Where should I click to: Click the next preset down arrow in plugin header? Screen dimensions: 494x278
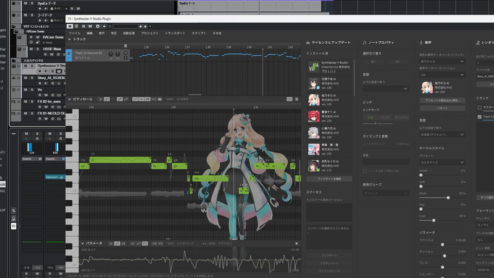point(145,26)
